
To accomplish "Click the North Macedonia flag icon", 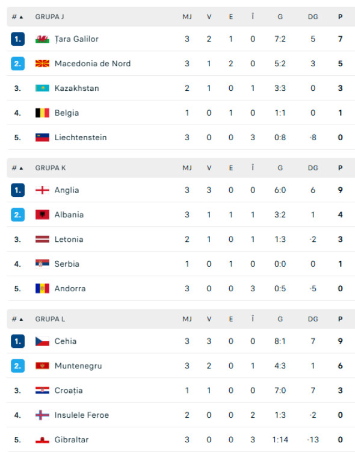I will (42, 63).
